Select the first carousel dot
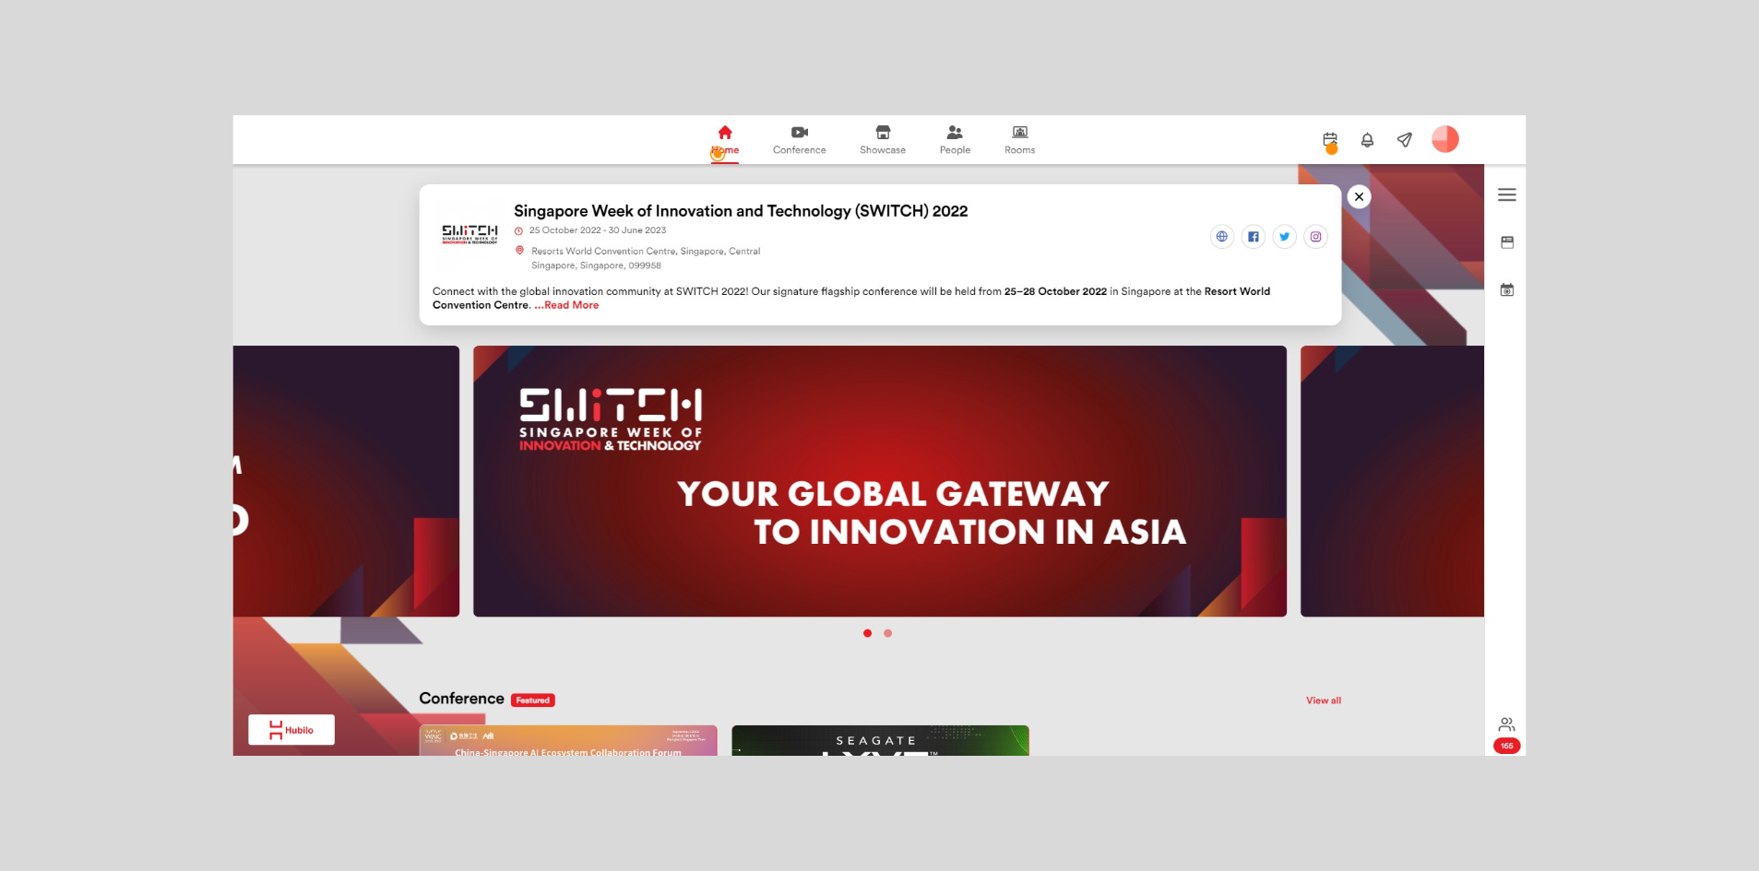 click(867, 633)
